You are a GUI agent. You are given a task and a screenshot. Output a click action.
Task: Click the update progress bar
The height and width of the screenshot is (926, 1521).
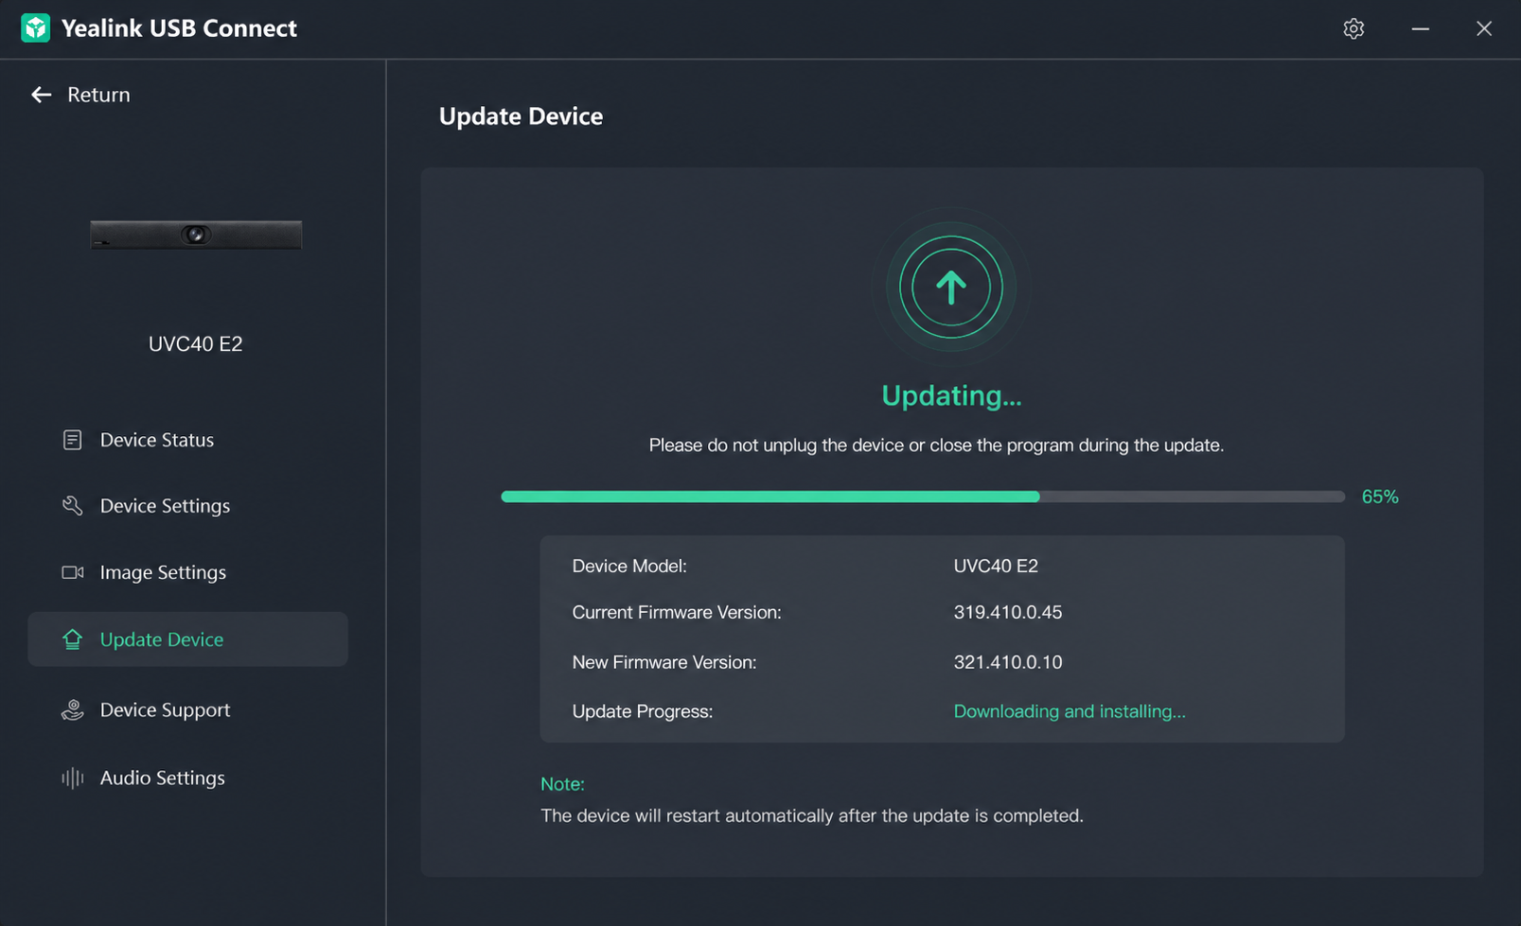tap(923, 497)
